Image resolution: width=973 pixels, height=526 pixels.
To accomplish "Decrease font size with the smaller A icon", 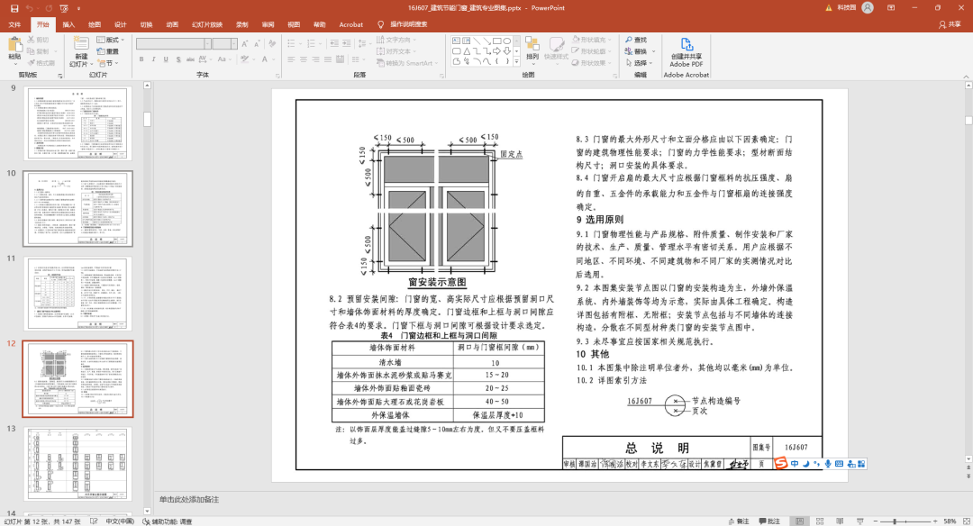I will 258,43.
